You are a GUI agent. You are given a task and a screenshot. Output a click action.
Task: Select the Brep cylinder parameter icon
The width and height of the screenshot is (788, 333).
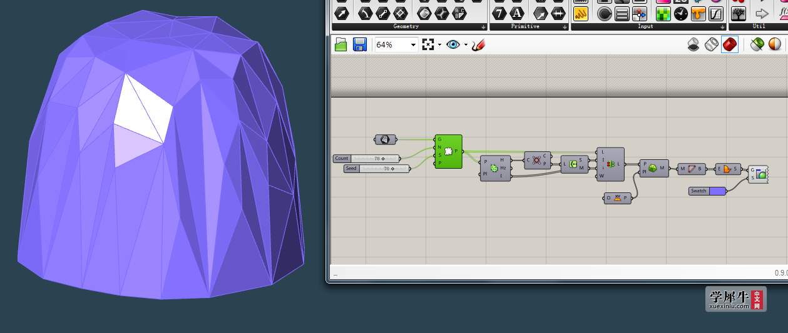424,13
